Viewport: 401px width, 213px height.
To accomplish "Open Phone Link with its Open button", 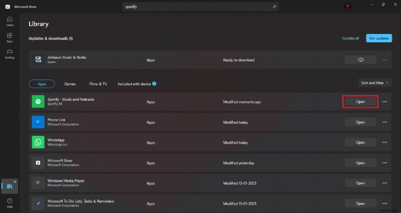I will click(360, 122).
